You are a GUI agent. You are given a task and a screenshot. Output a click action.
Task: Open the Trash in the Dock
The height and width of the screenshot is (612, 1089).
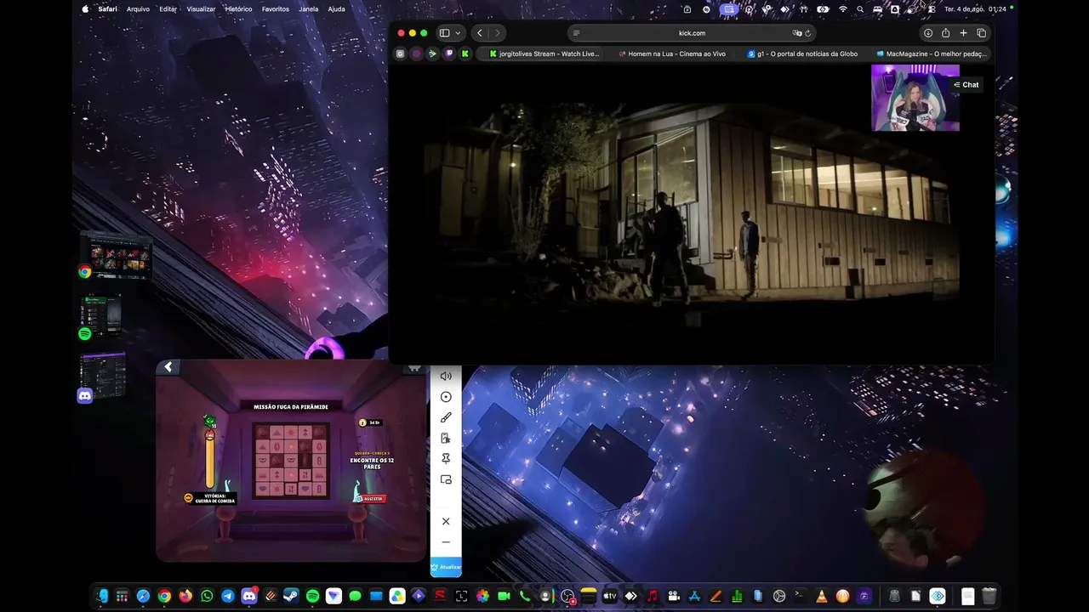[x=989, y=596]
